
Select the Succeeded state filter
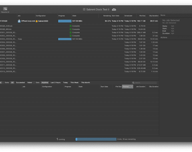pyautogui.click(x=20, y=82)
